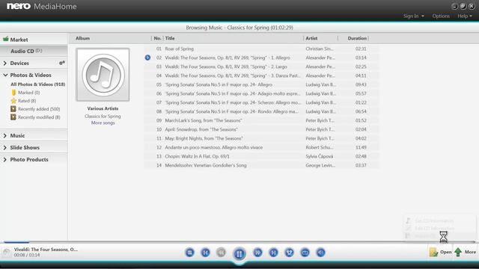The width and height of the screenshot is (479, 269).
Task: Select track 03 Spring - 2. Largo
Action: click(261, 67)
